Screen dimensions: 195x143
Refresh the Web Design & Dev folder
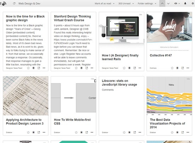click(x=14, y=4)
